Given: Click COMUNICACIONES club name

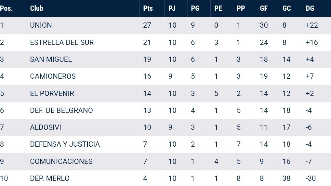Looking at the screenshot, I should pos(61,162).
